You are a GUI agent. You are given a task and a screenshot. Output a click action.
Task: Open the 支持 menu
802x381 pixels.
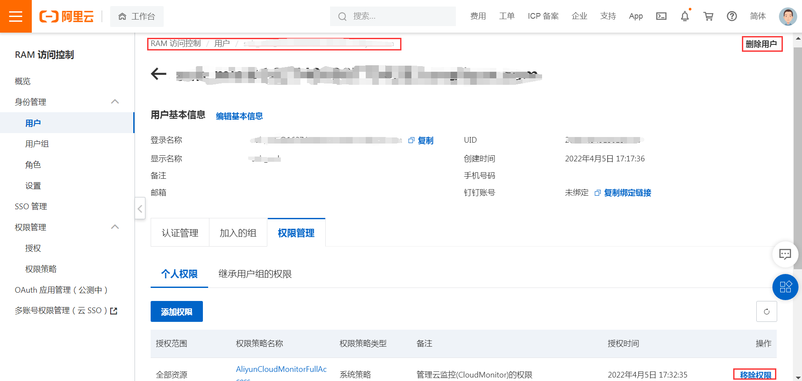608,16
